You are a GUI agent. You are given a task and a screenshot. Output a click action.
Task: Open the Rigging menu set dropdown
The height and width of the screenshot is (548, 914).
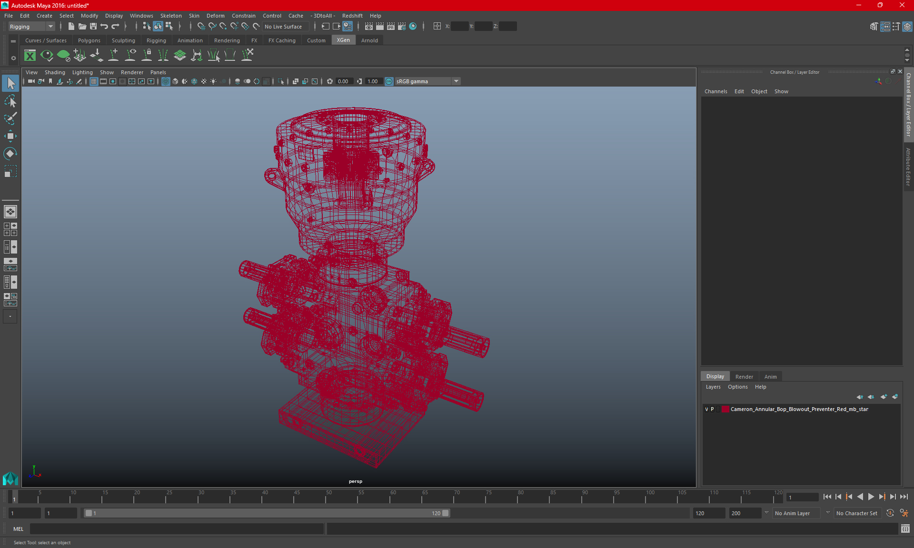(x=31, y=27)
